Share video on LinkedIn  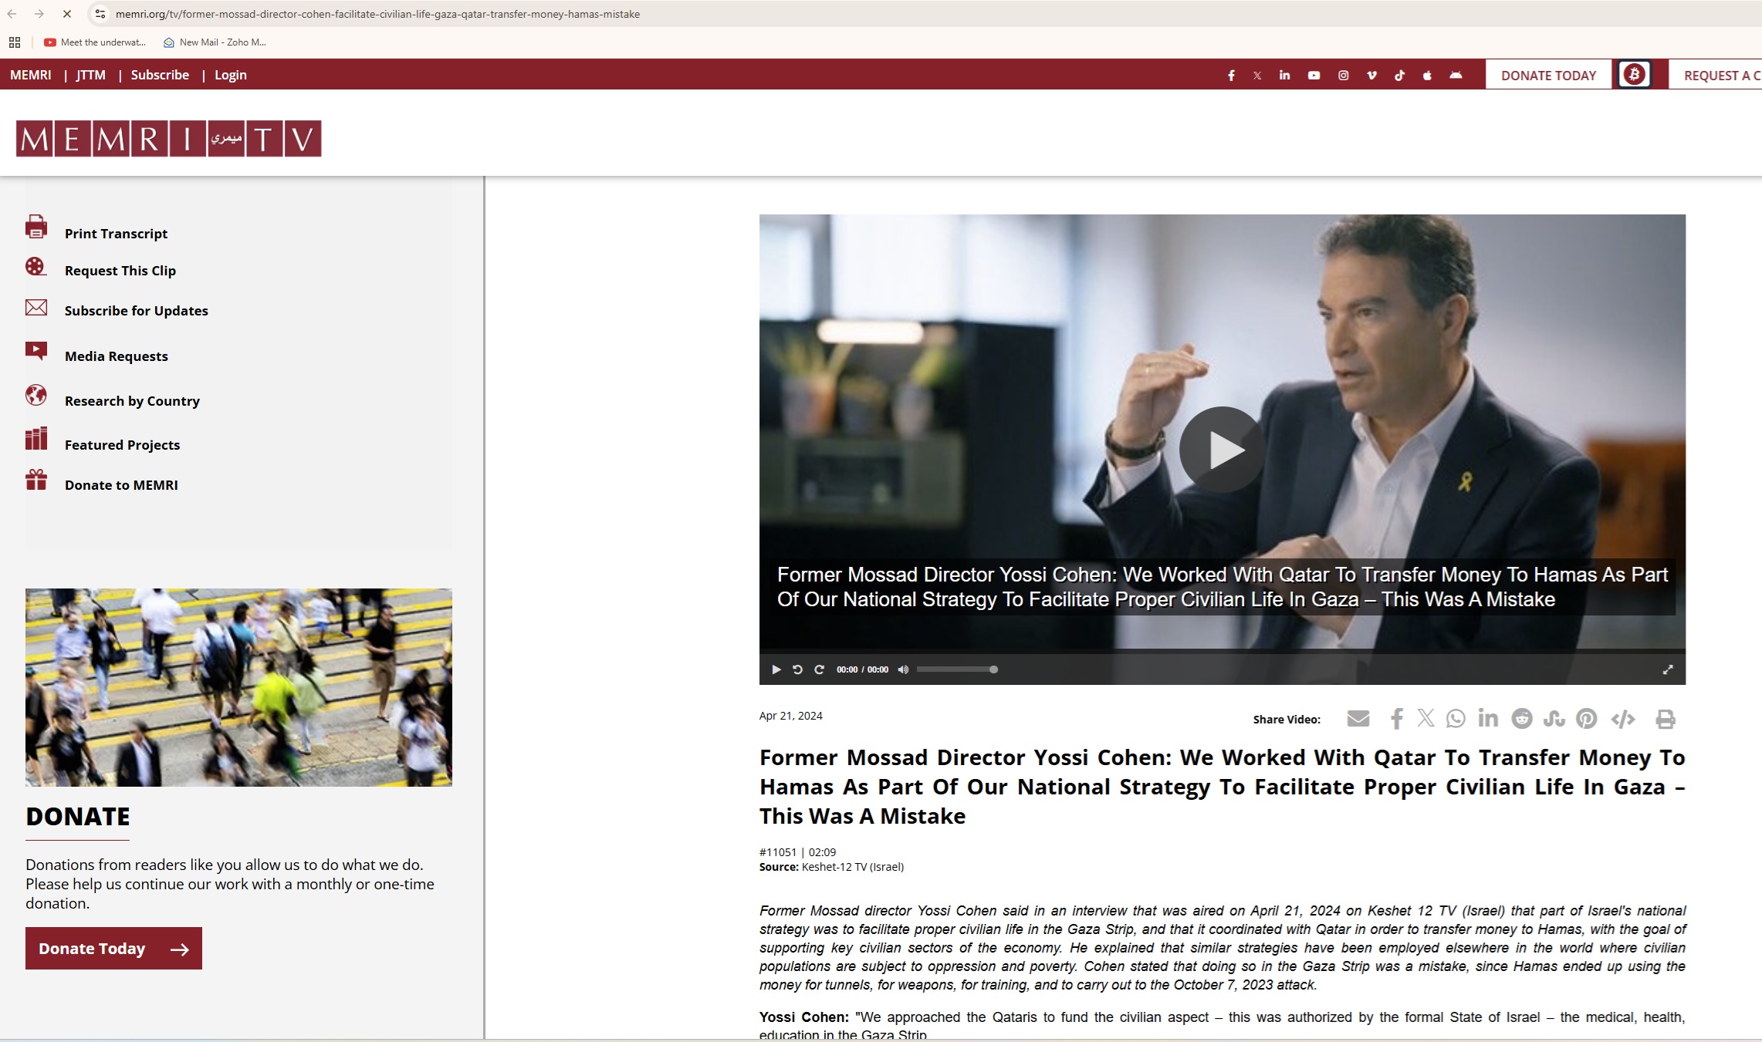[x=1488, y=718]
